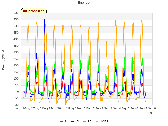Viewport: 168px width, 126px height.
Task: Click the 'Sep 1' x-axis date label
Action: 91,108
